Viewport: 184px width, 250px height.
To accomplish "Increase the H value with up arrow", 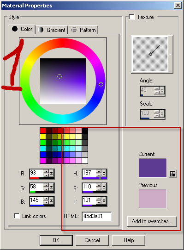I will (99, 171).
